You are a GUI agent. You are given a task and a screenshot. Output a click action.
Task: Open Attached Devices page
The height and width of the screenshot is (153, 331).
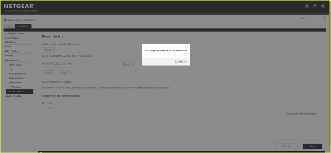[17, 74]
